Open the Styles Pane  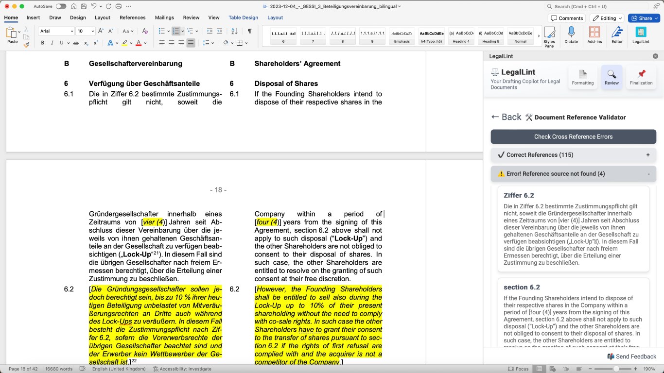pyautogui.click(x=549, y=36)
